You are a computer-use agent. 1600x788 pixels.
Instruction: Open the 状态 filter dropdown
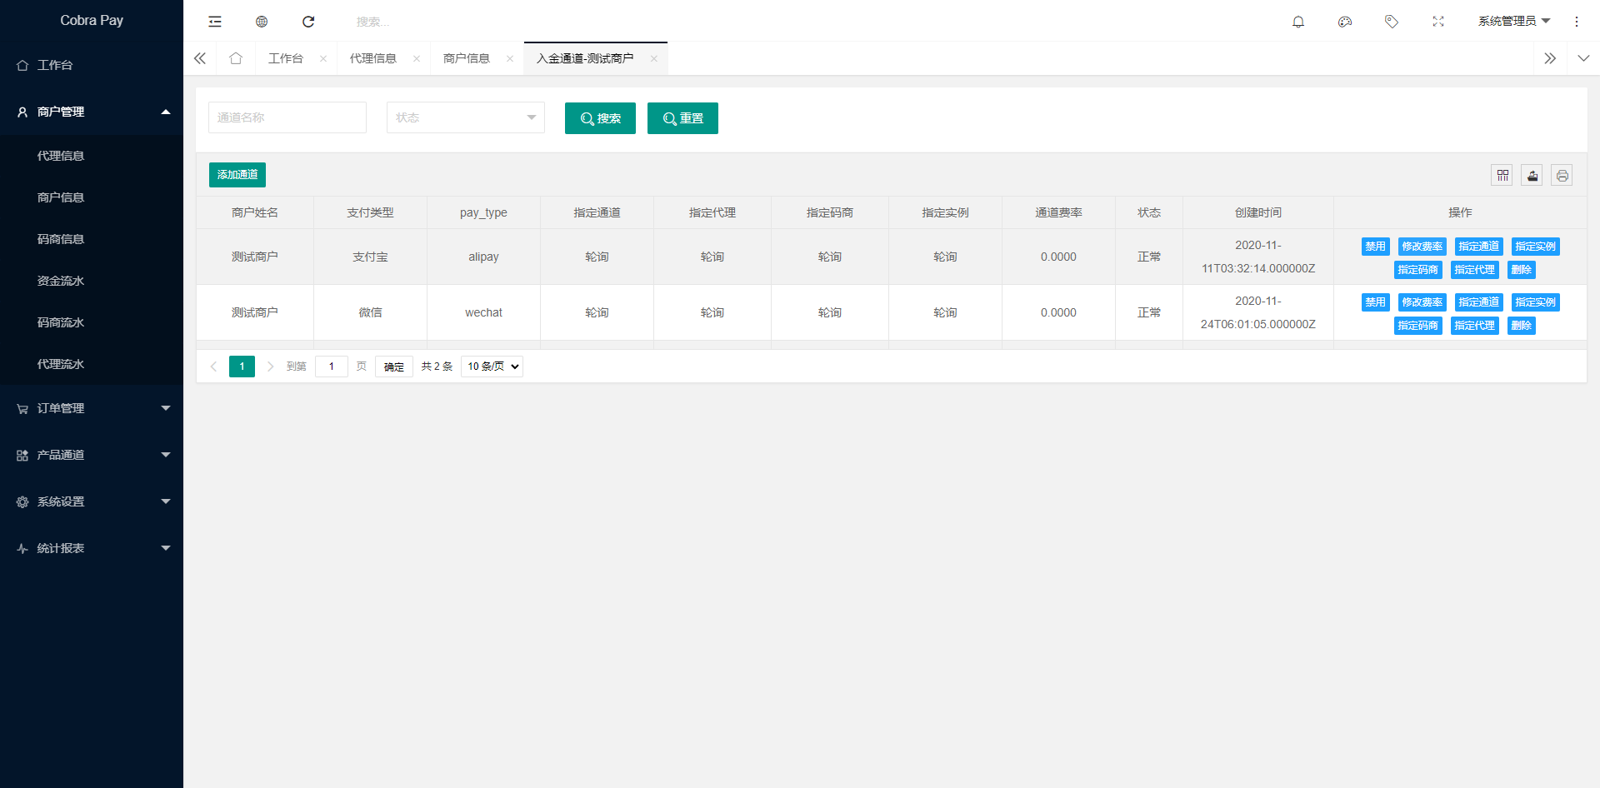(466, 117)
